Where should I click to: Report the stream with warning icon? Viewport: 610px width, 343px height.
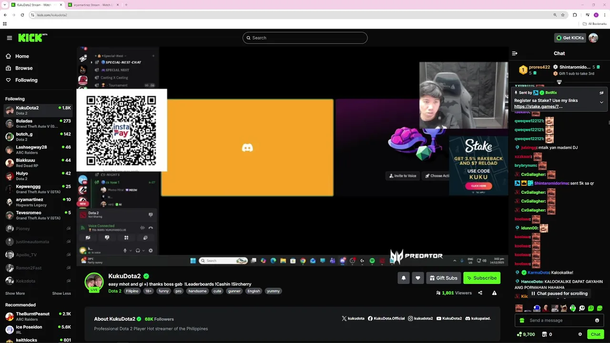tap(494, 293)
